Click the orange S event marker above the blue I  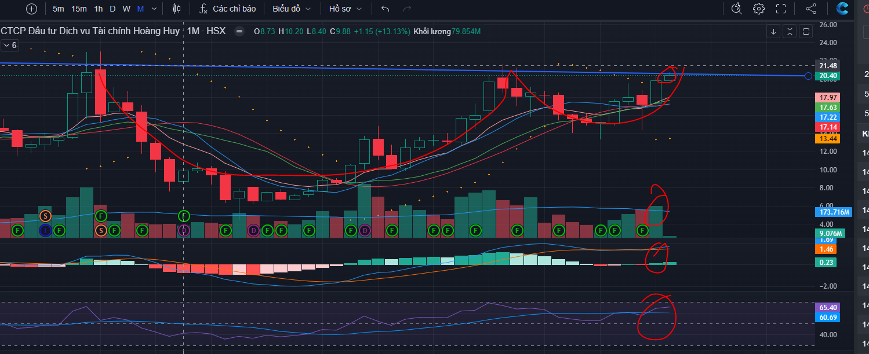pos(45,216)
